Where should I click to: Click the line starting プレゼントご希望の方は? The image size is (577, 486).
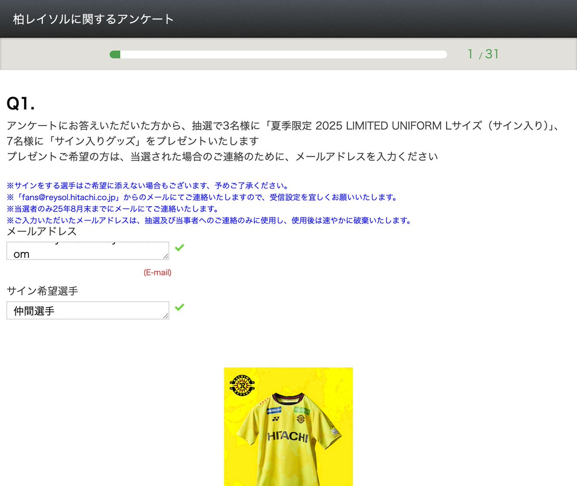pyautogui.click(x=222, y=157)
